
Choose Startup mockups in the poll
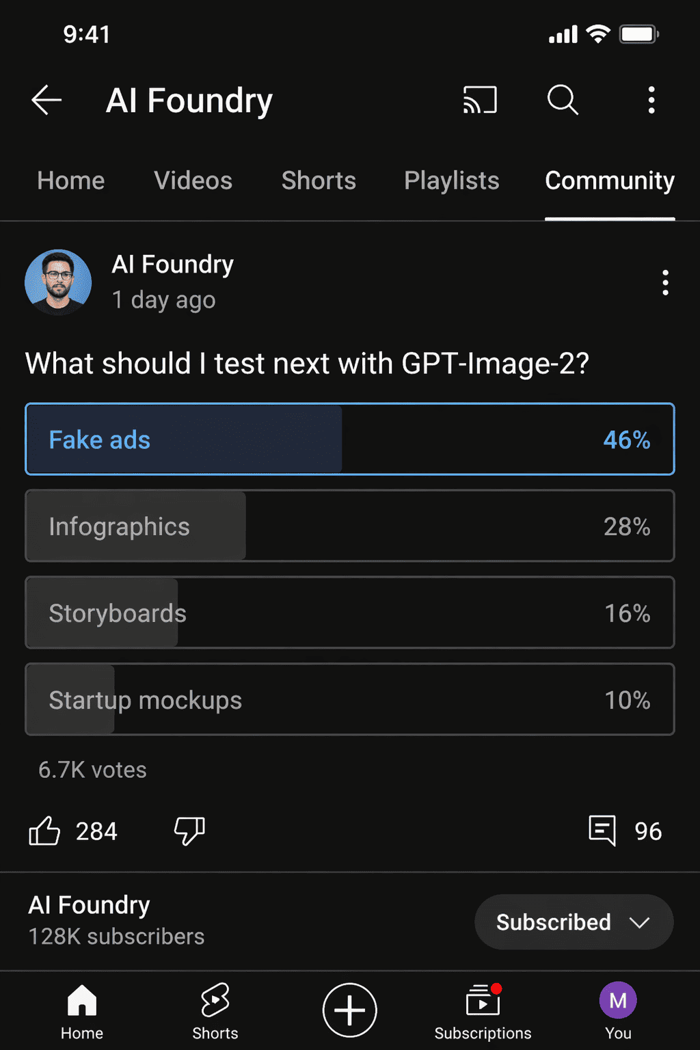[349, 699]
